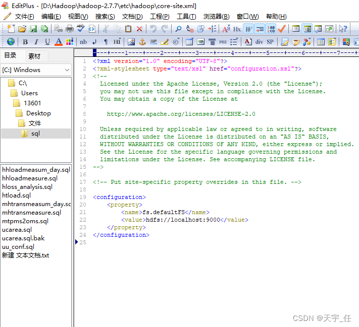Screen dimensions: 359x327
Task: Click the Save file icon
Action: pos(33,29)
